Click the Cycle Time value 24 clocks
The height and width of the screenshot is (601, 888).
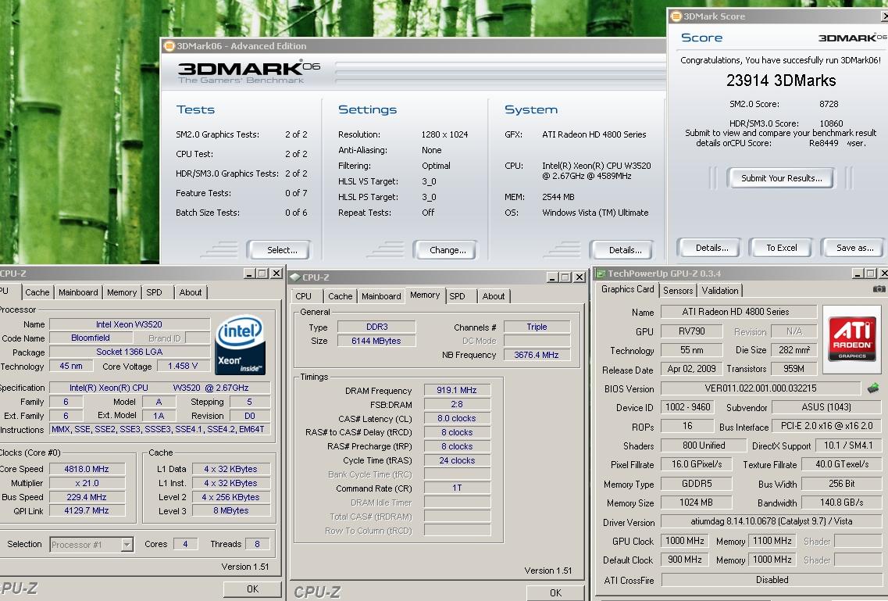(457, 460)
